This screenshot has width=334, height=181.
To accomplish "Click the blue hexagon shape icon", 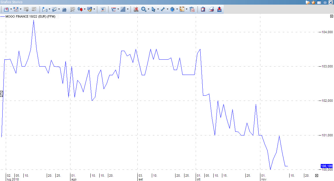I will 172,9.
